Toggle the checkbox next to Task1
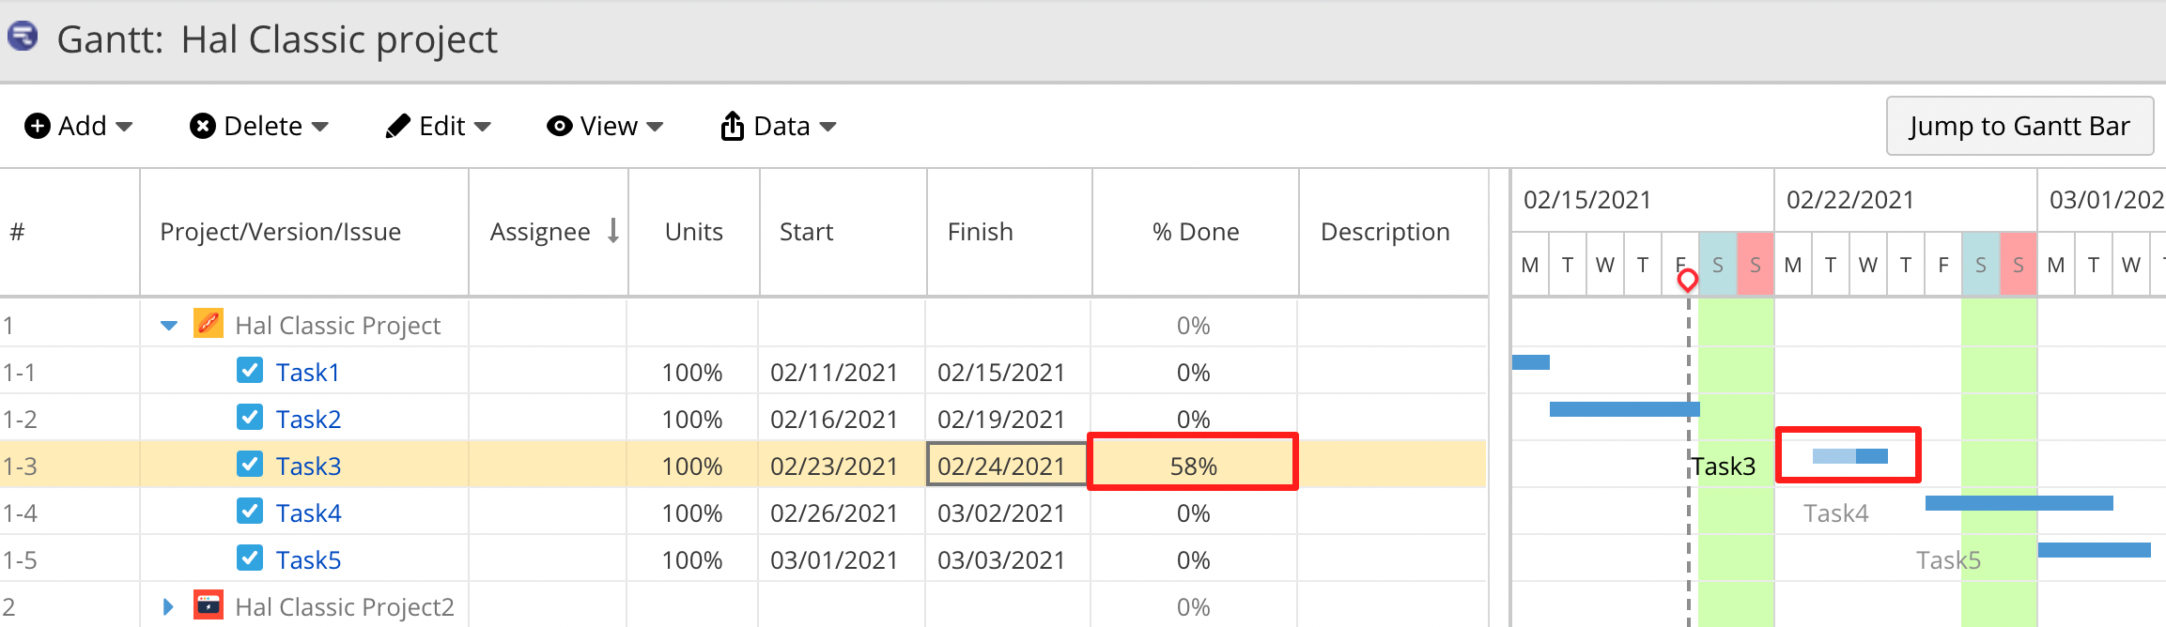Screen dimensions: 2166x627 coord(250,371)
